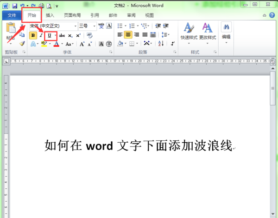This screenshot has height=218, width=278.
Task: Switch to Mailings tab
Action: pos(113,15)
